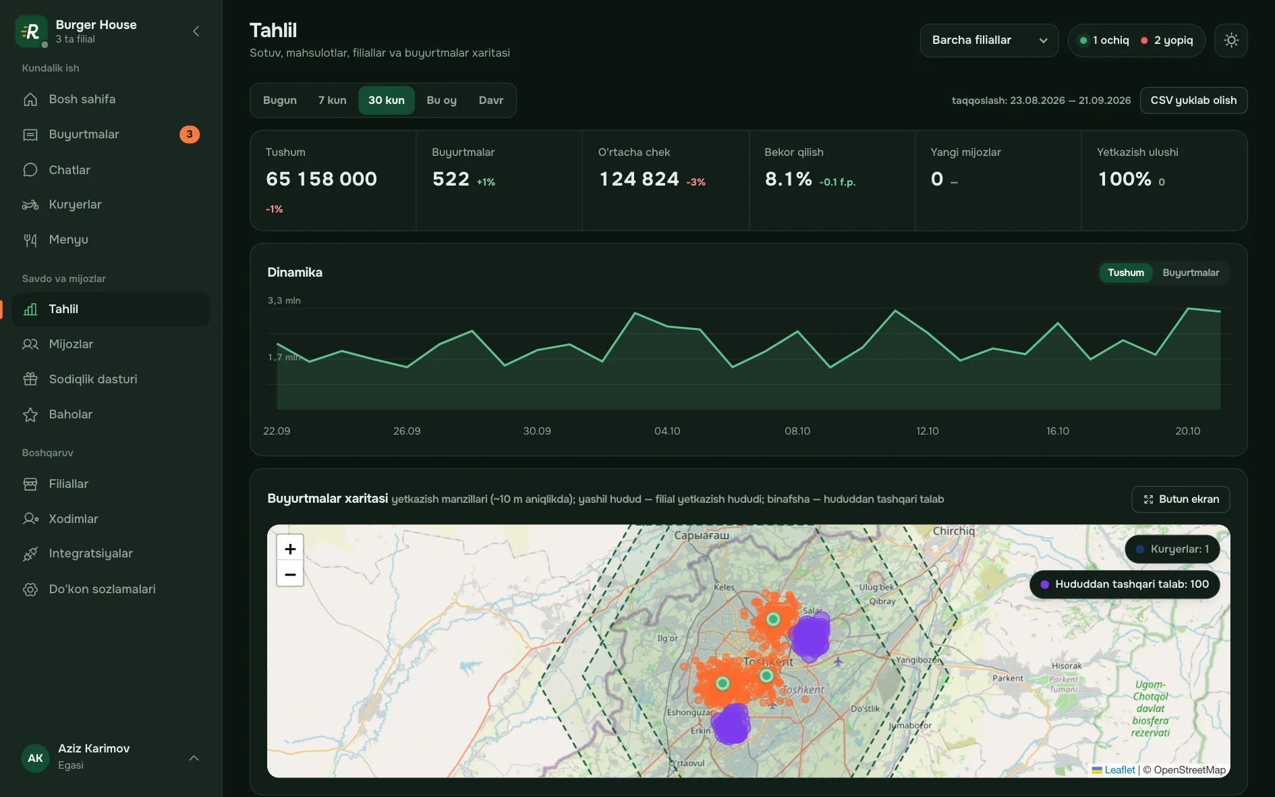The width and height of the screenshot is (1275, 797).
Task: Toggle light theme with the sun icon
Action: point(1231,40)
